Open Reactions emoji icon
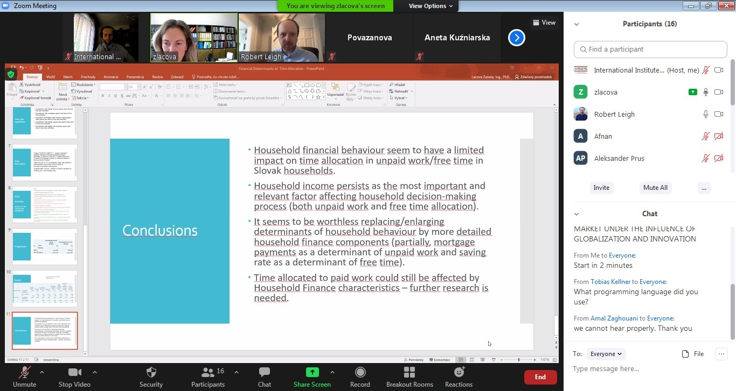Image resolution: width=736 pixels, height=391 pixels. pos(459,372)
